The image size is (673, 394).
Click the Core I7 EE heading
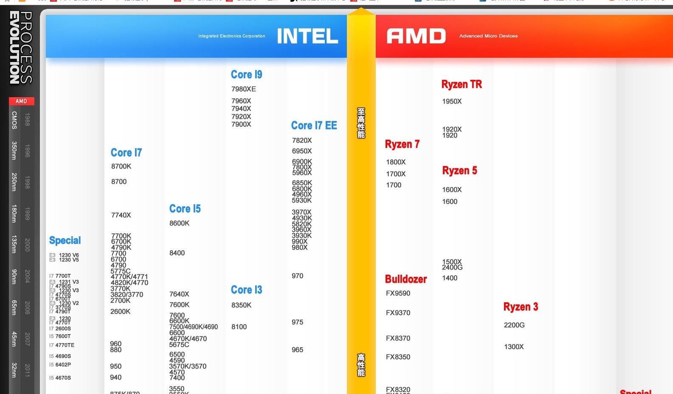click(x=314, y=125)
